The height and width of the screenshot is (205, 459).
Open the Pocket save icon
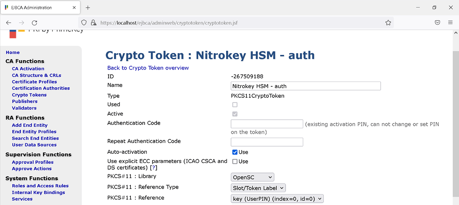437,23
